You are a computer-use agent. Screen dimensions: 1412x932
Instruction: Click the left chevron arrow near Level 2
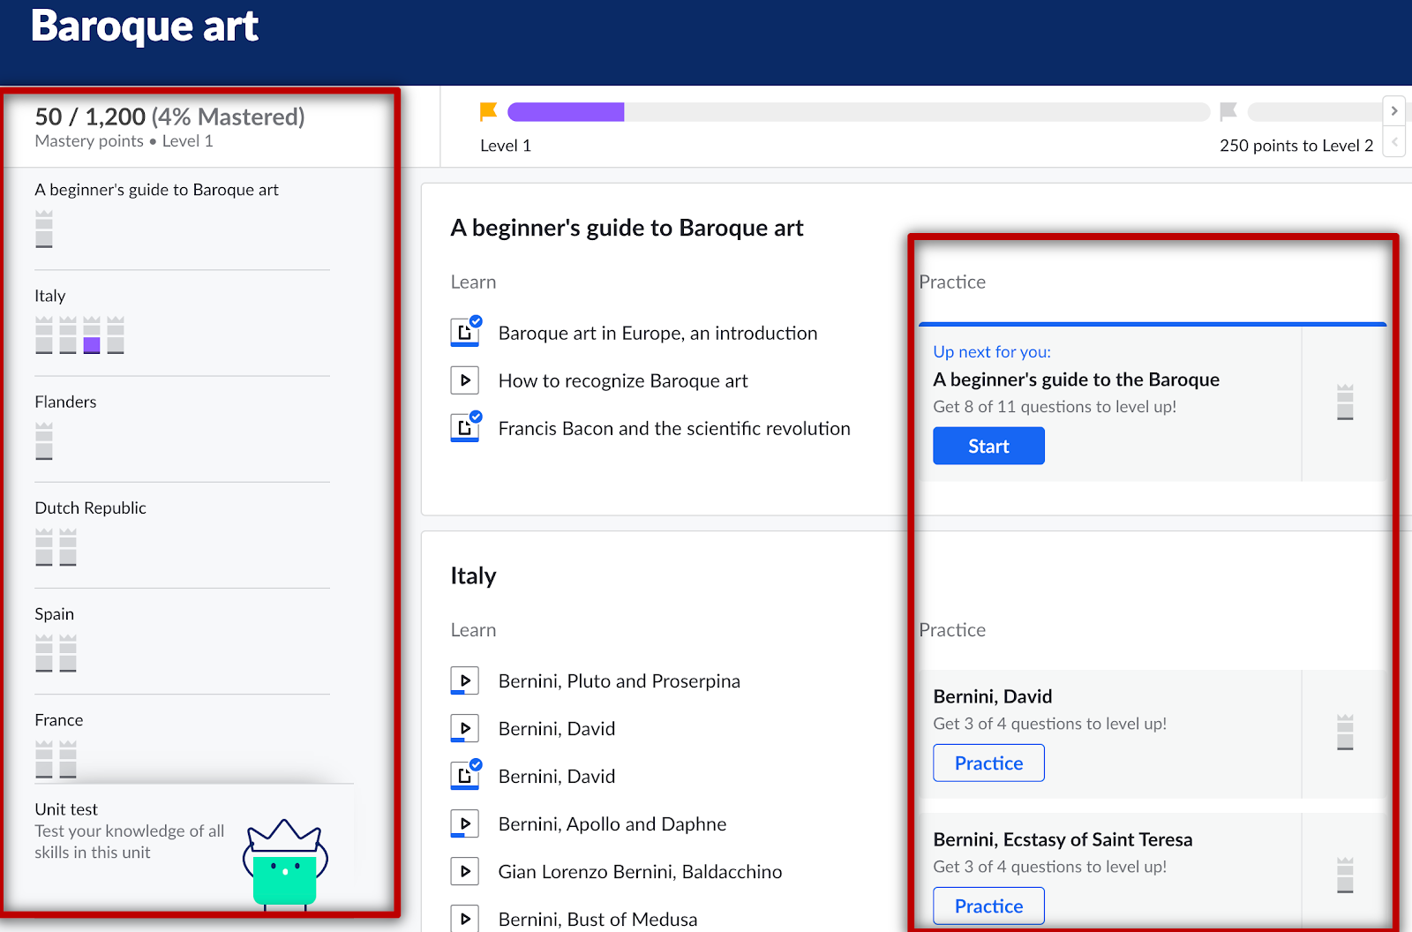[x=1394, y=141]
